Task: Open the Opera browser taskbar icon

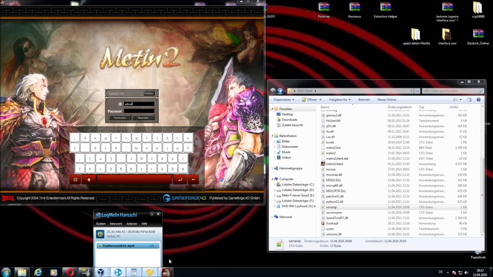Action: 70,272
